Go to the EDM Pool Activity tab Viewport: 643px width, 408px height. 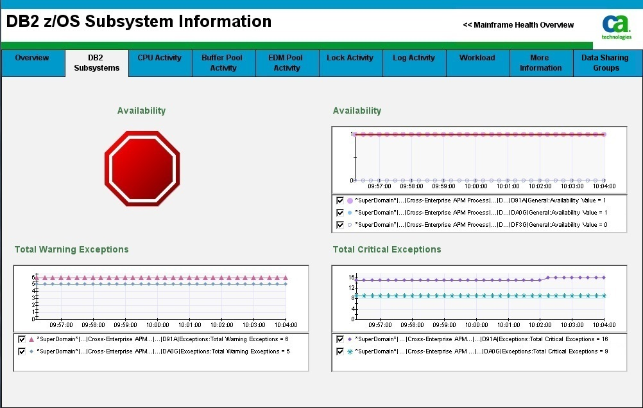[287, 63]
